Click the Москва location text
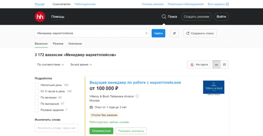 click(94, 100)
